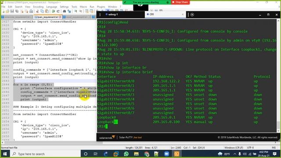Click the red Stop Share button
This screenshot has height=158, width=281.
coord(180,2)
